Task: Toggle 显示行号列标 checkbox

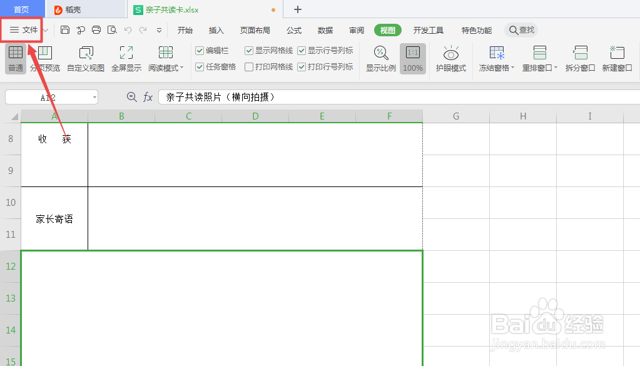Action: pos(302,51)
